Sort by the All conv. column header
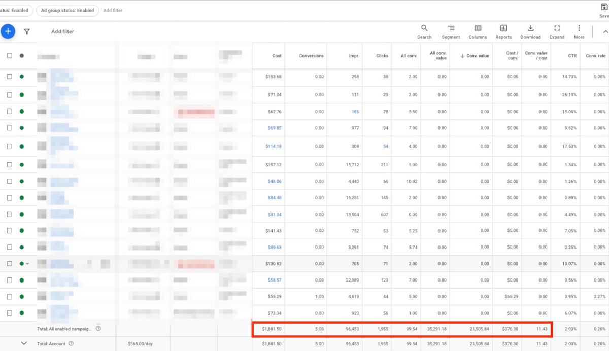This screenshot has height=351, width=609. coord(409,56)
